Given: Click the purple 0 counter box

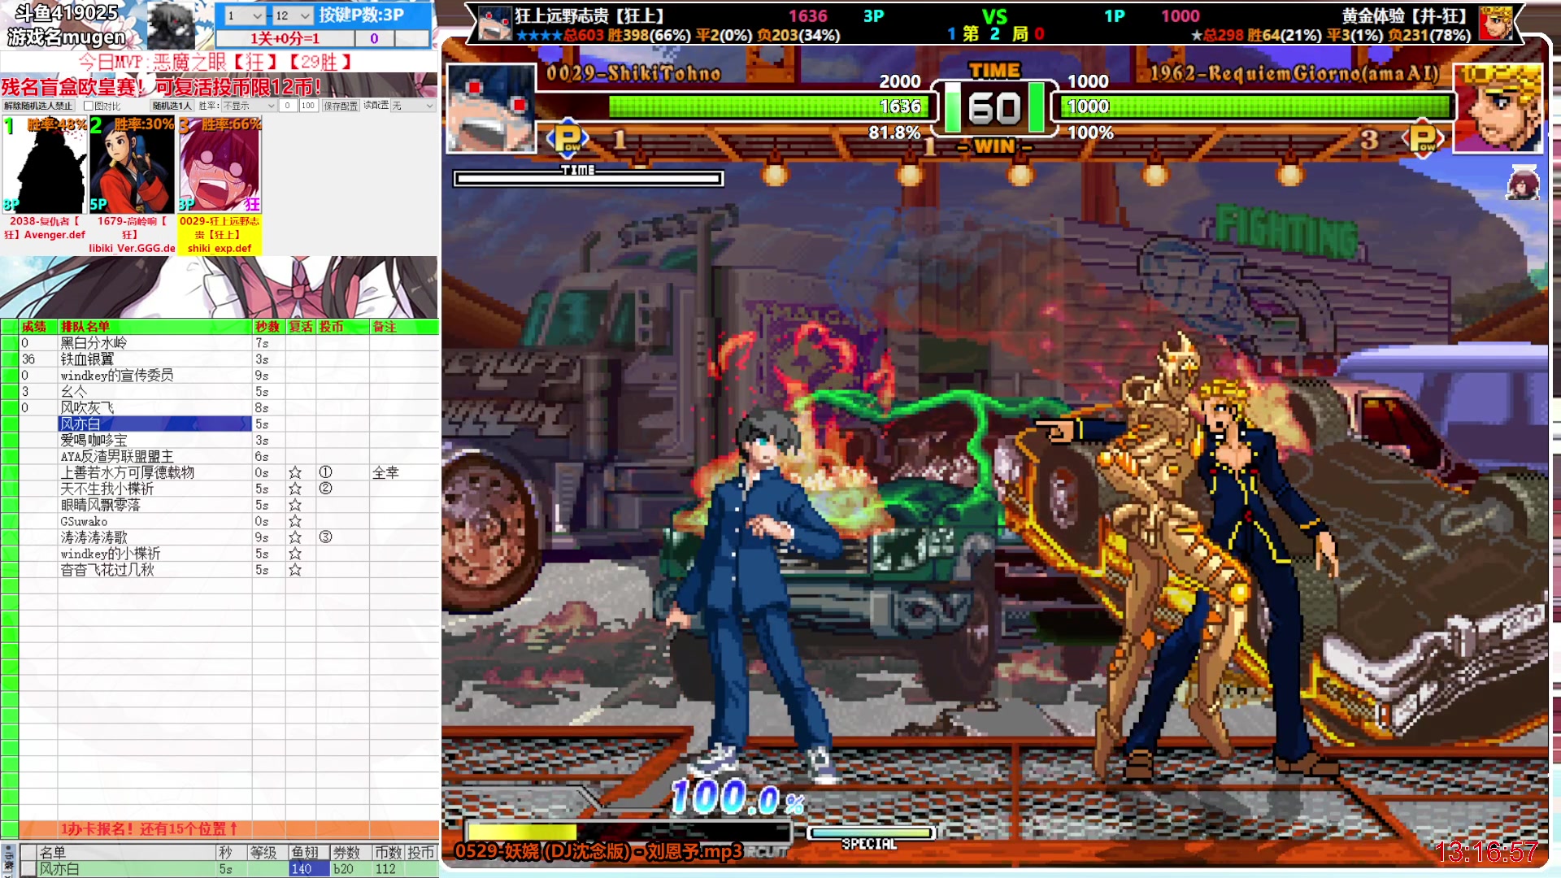Looking at the screenshot, I should click(374, 38).
